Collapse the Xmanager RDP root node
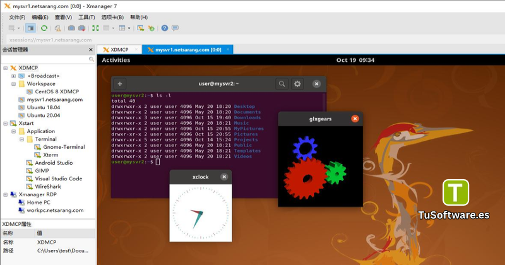The image size is (505, 265). [6, 194]
